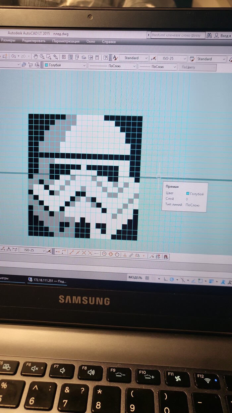Toggle ortho mode in status bar
This screenshot has width=232, height=413.
165,279
